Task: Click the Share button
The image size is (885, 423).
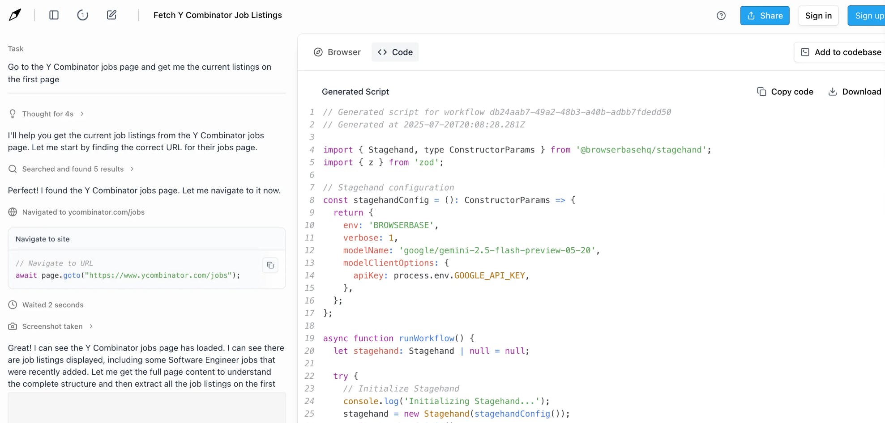Action: pyautogui.click(x=765, y=16)
